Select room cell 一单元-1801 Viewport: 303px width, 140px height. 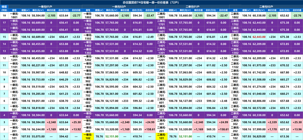point(14,15)
